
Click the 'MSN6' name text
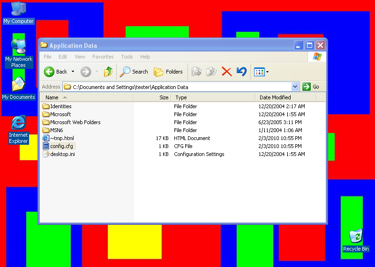click(x=57, y=130)
